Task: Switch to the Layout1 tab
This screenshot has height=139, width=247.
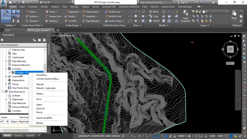Action: [18, 135]
